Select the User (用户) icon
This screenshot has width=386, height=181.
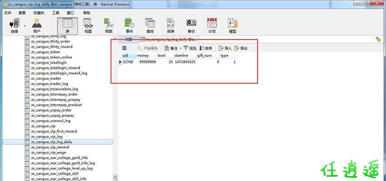point(37,26)
